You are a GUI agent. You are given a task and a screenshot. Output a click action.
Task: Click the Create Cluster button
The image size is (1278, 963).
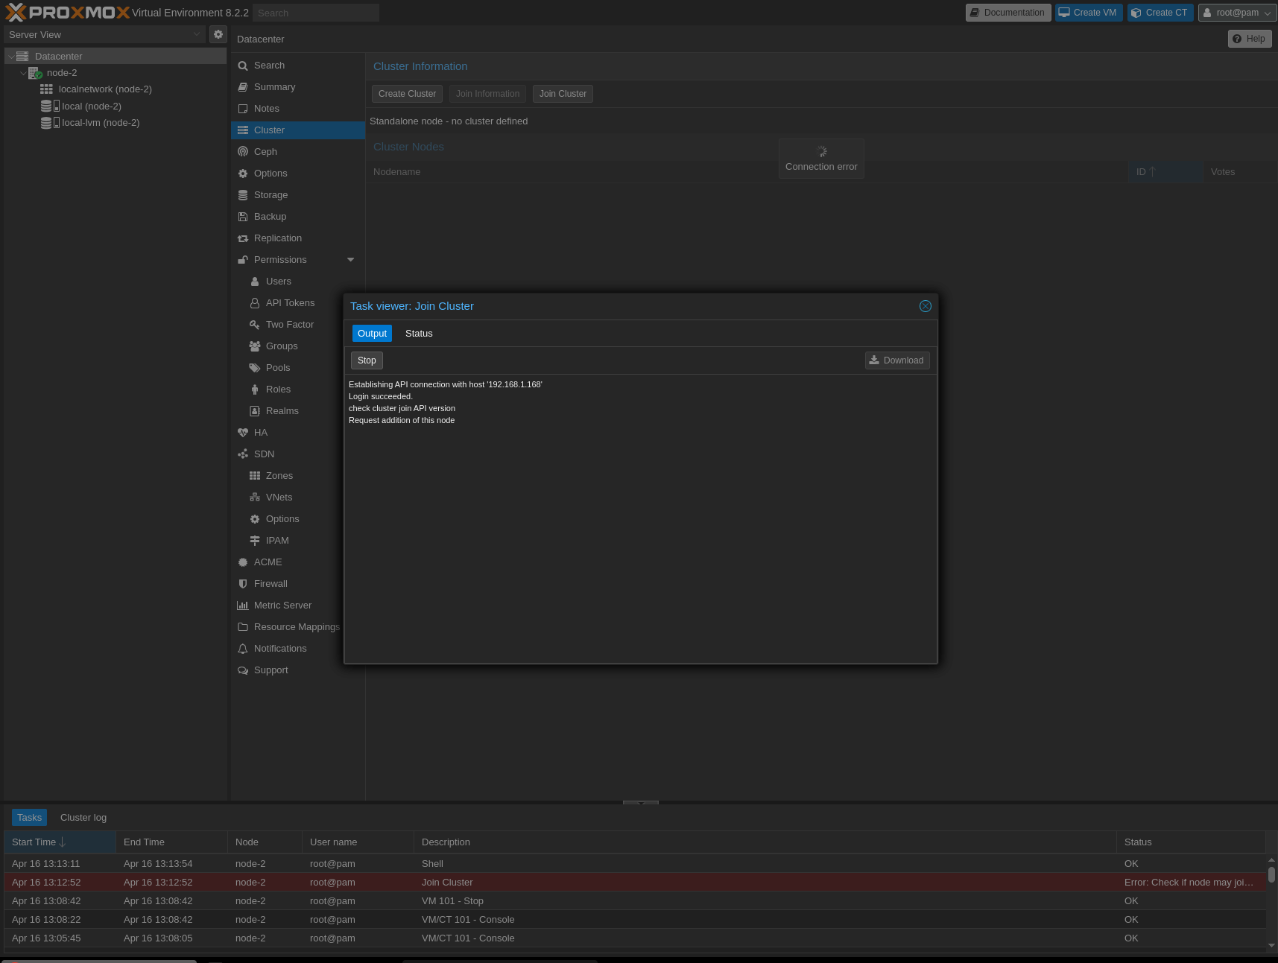406,94
